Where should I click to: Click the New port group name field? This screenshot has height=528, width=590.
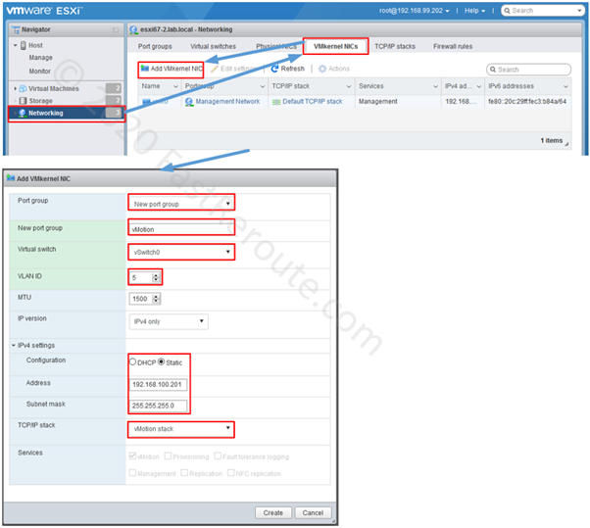(181, 229)
